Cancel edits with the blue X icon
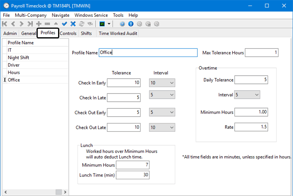 [73, 24]
